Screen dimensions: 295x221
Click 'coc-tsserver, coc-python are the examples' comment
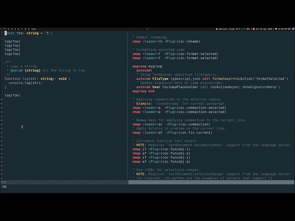tap(203, 178)
